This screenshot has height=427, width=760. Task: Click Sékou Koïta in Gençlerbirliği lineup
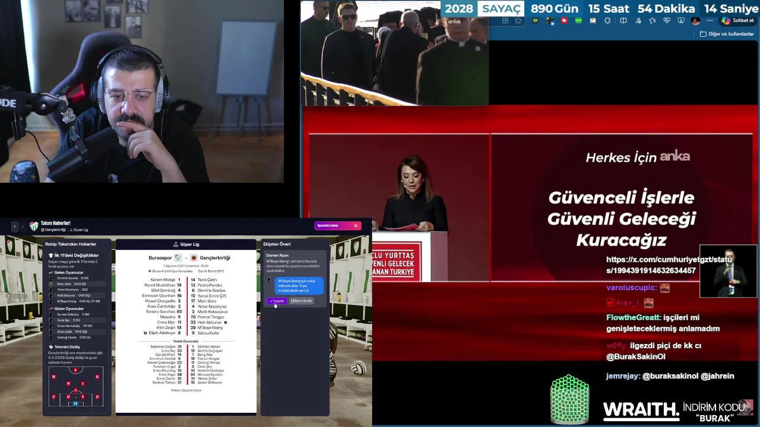point(208,333)
